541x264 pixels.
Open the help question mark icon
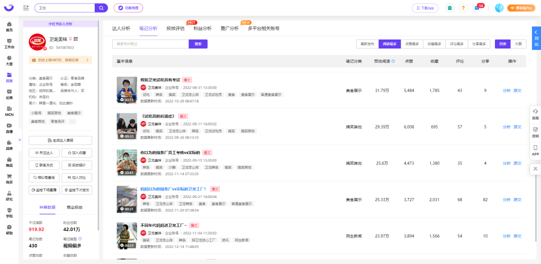tap(463, 8)
